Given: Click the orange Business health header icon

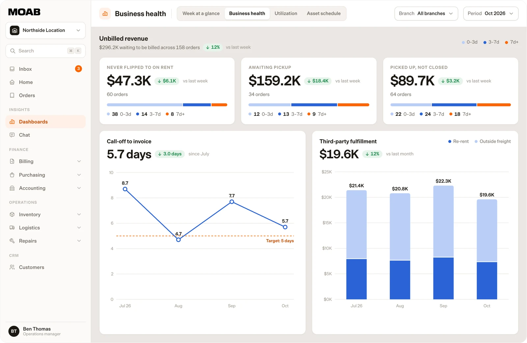Looking at the screenshot, I should pos(105,14).
